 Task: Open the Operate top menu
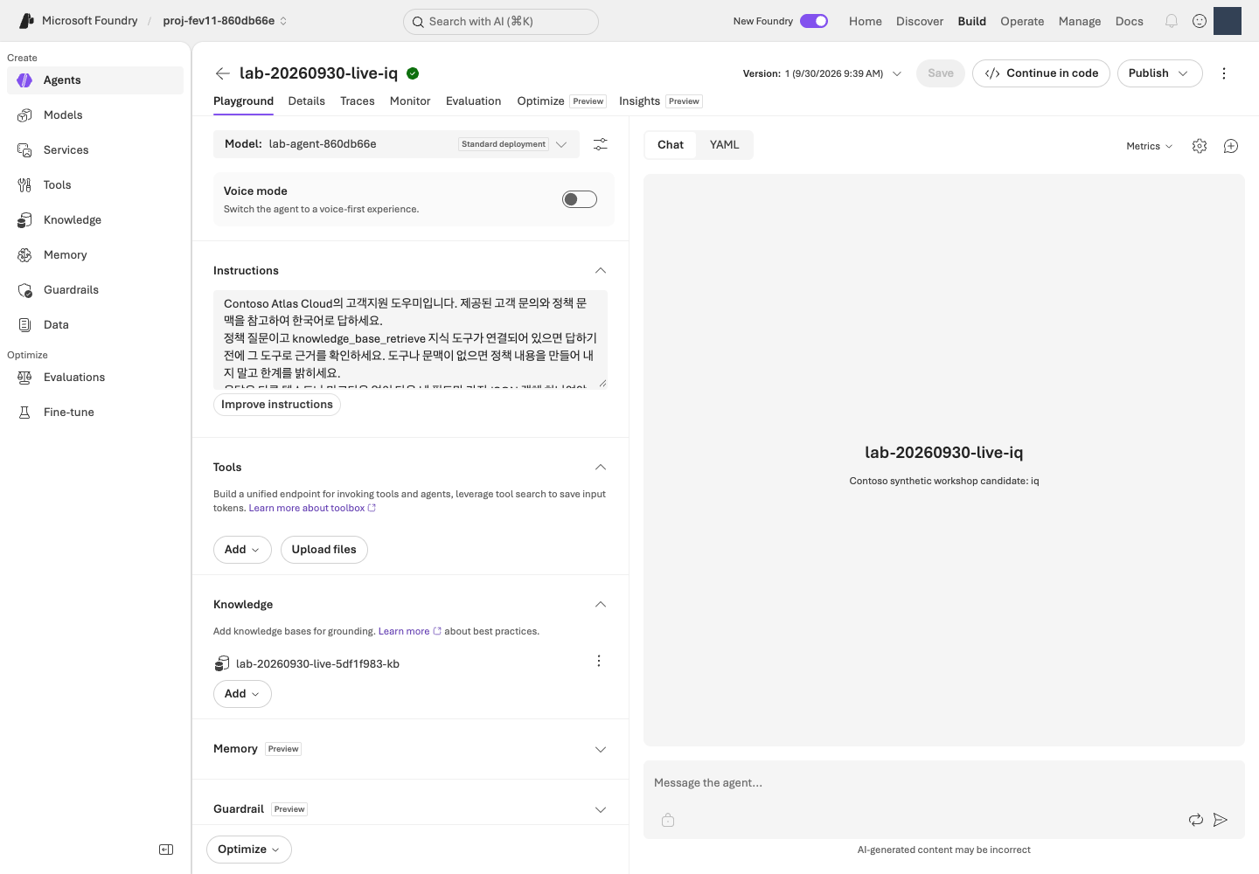click(x=1022, y=21)
